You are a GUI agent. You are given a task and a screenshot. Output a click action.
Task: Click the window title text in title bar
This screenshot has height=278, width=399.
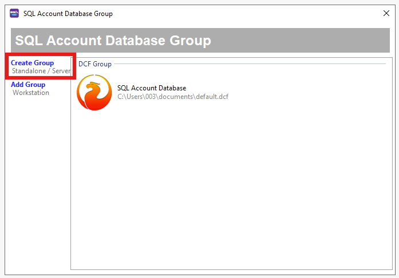click(x=68, y=14)
